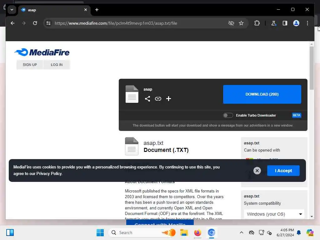Screen dimensions: 320x240
Task: Copy link using the chain link icon
Action: pos(158,99)
